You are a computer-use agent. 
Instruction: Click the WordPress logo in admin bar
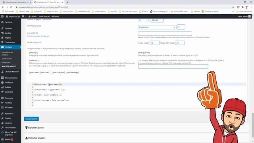2,16
